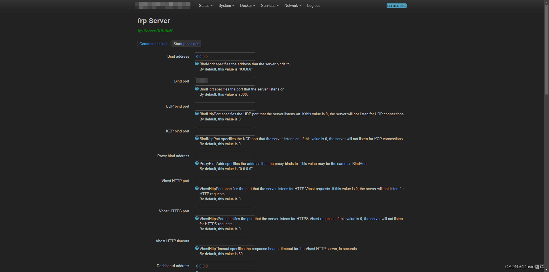The image size is (549, 272).
Task: Click the help icon beside VhostHttpsPort description
Action: pyautogui.click(x=197, y=218)
